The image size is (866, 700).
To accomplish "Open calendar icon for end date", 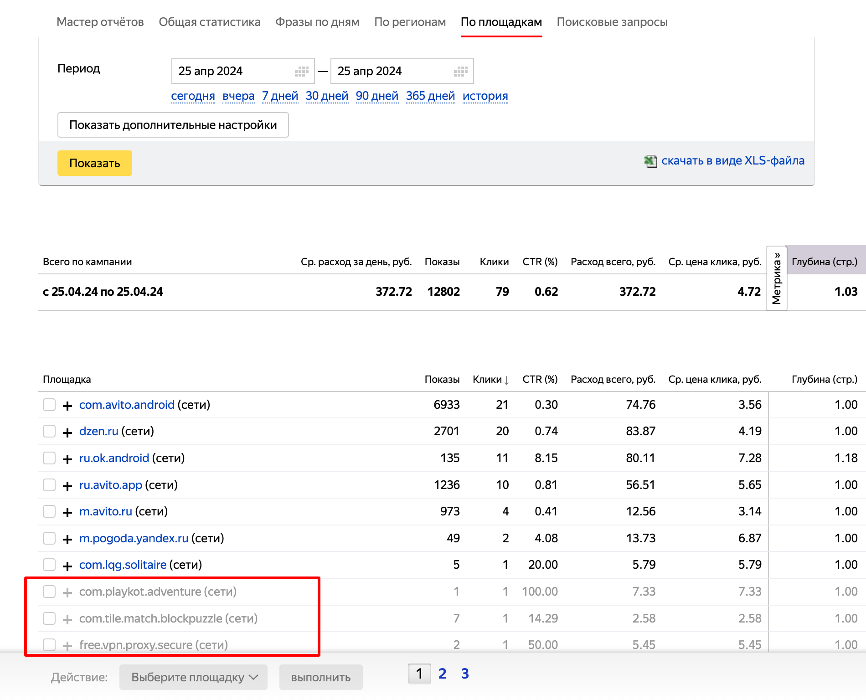I will pos(460,71).
